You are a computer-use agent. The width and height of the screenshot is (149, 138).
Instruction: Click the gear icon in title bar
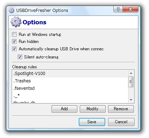[x=12, y=11]
